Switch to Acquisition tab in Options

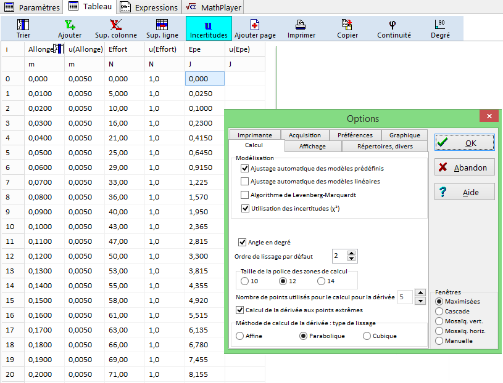[x=305, y=135]
